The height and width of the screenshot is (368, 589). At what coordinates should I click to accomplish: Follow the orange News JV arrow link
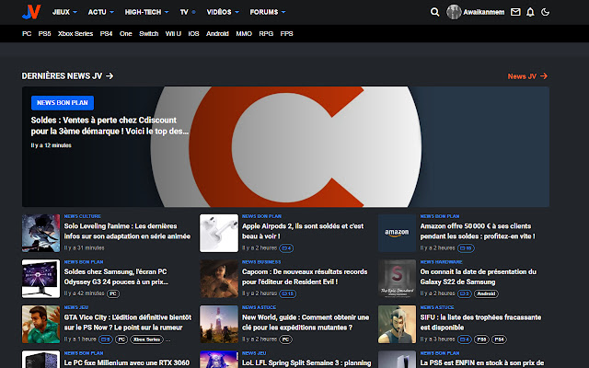coord(527,76)
